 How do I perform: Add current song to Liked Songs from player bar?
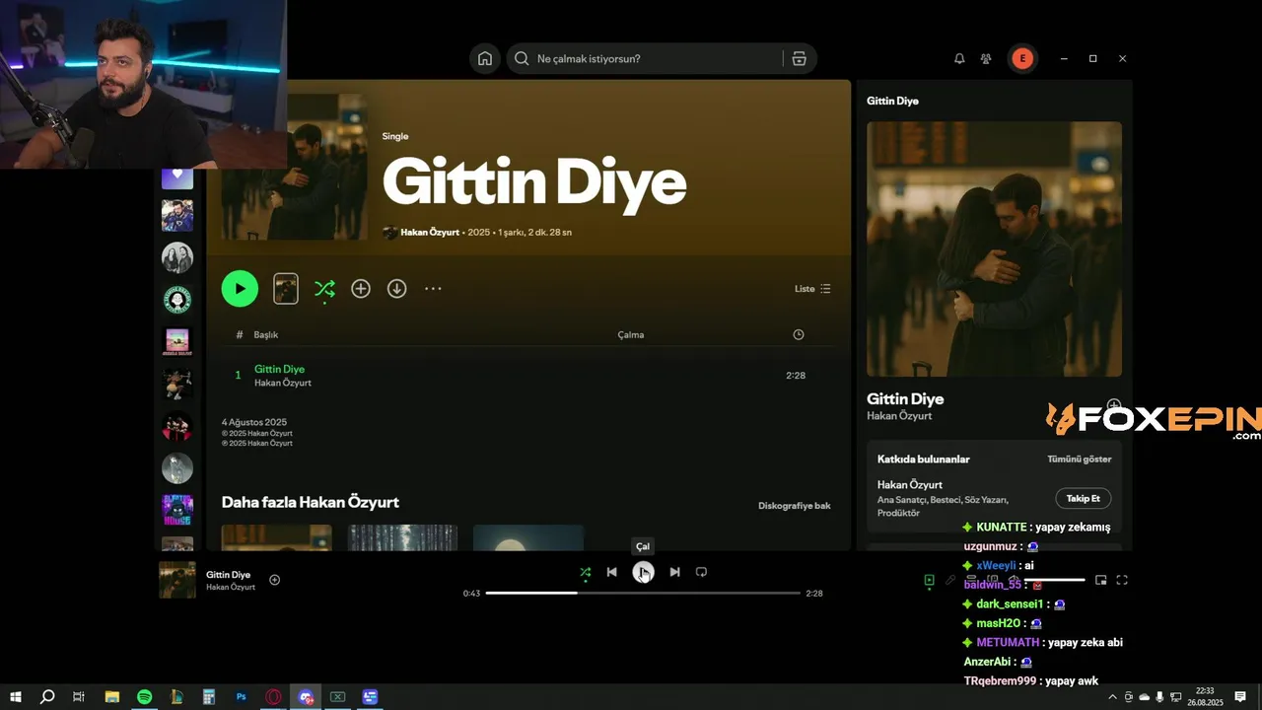pos(275,580)
